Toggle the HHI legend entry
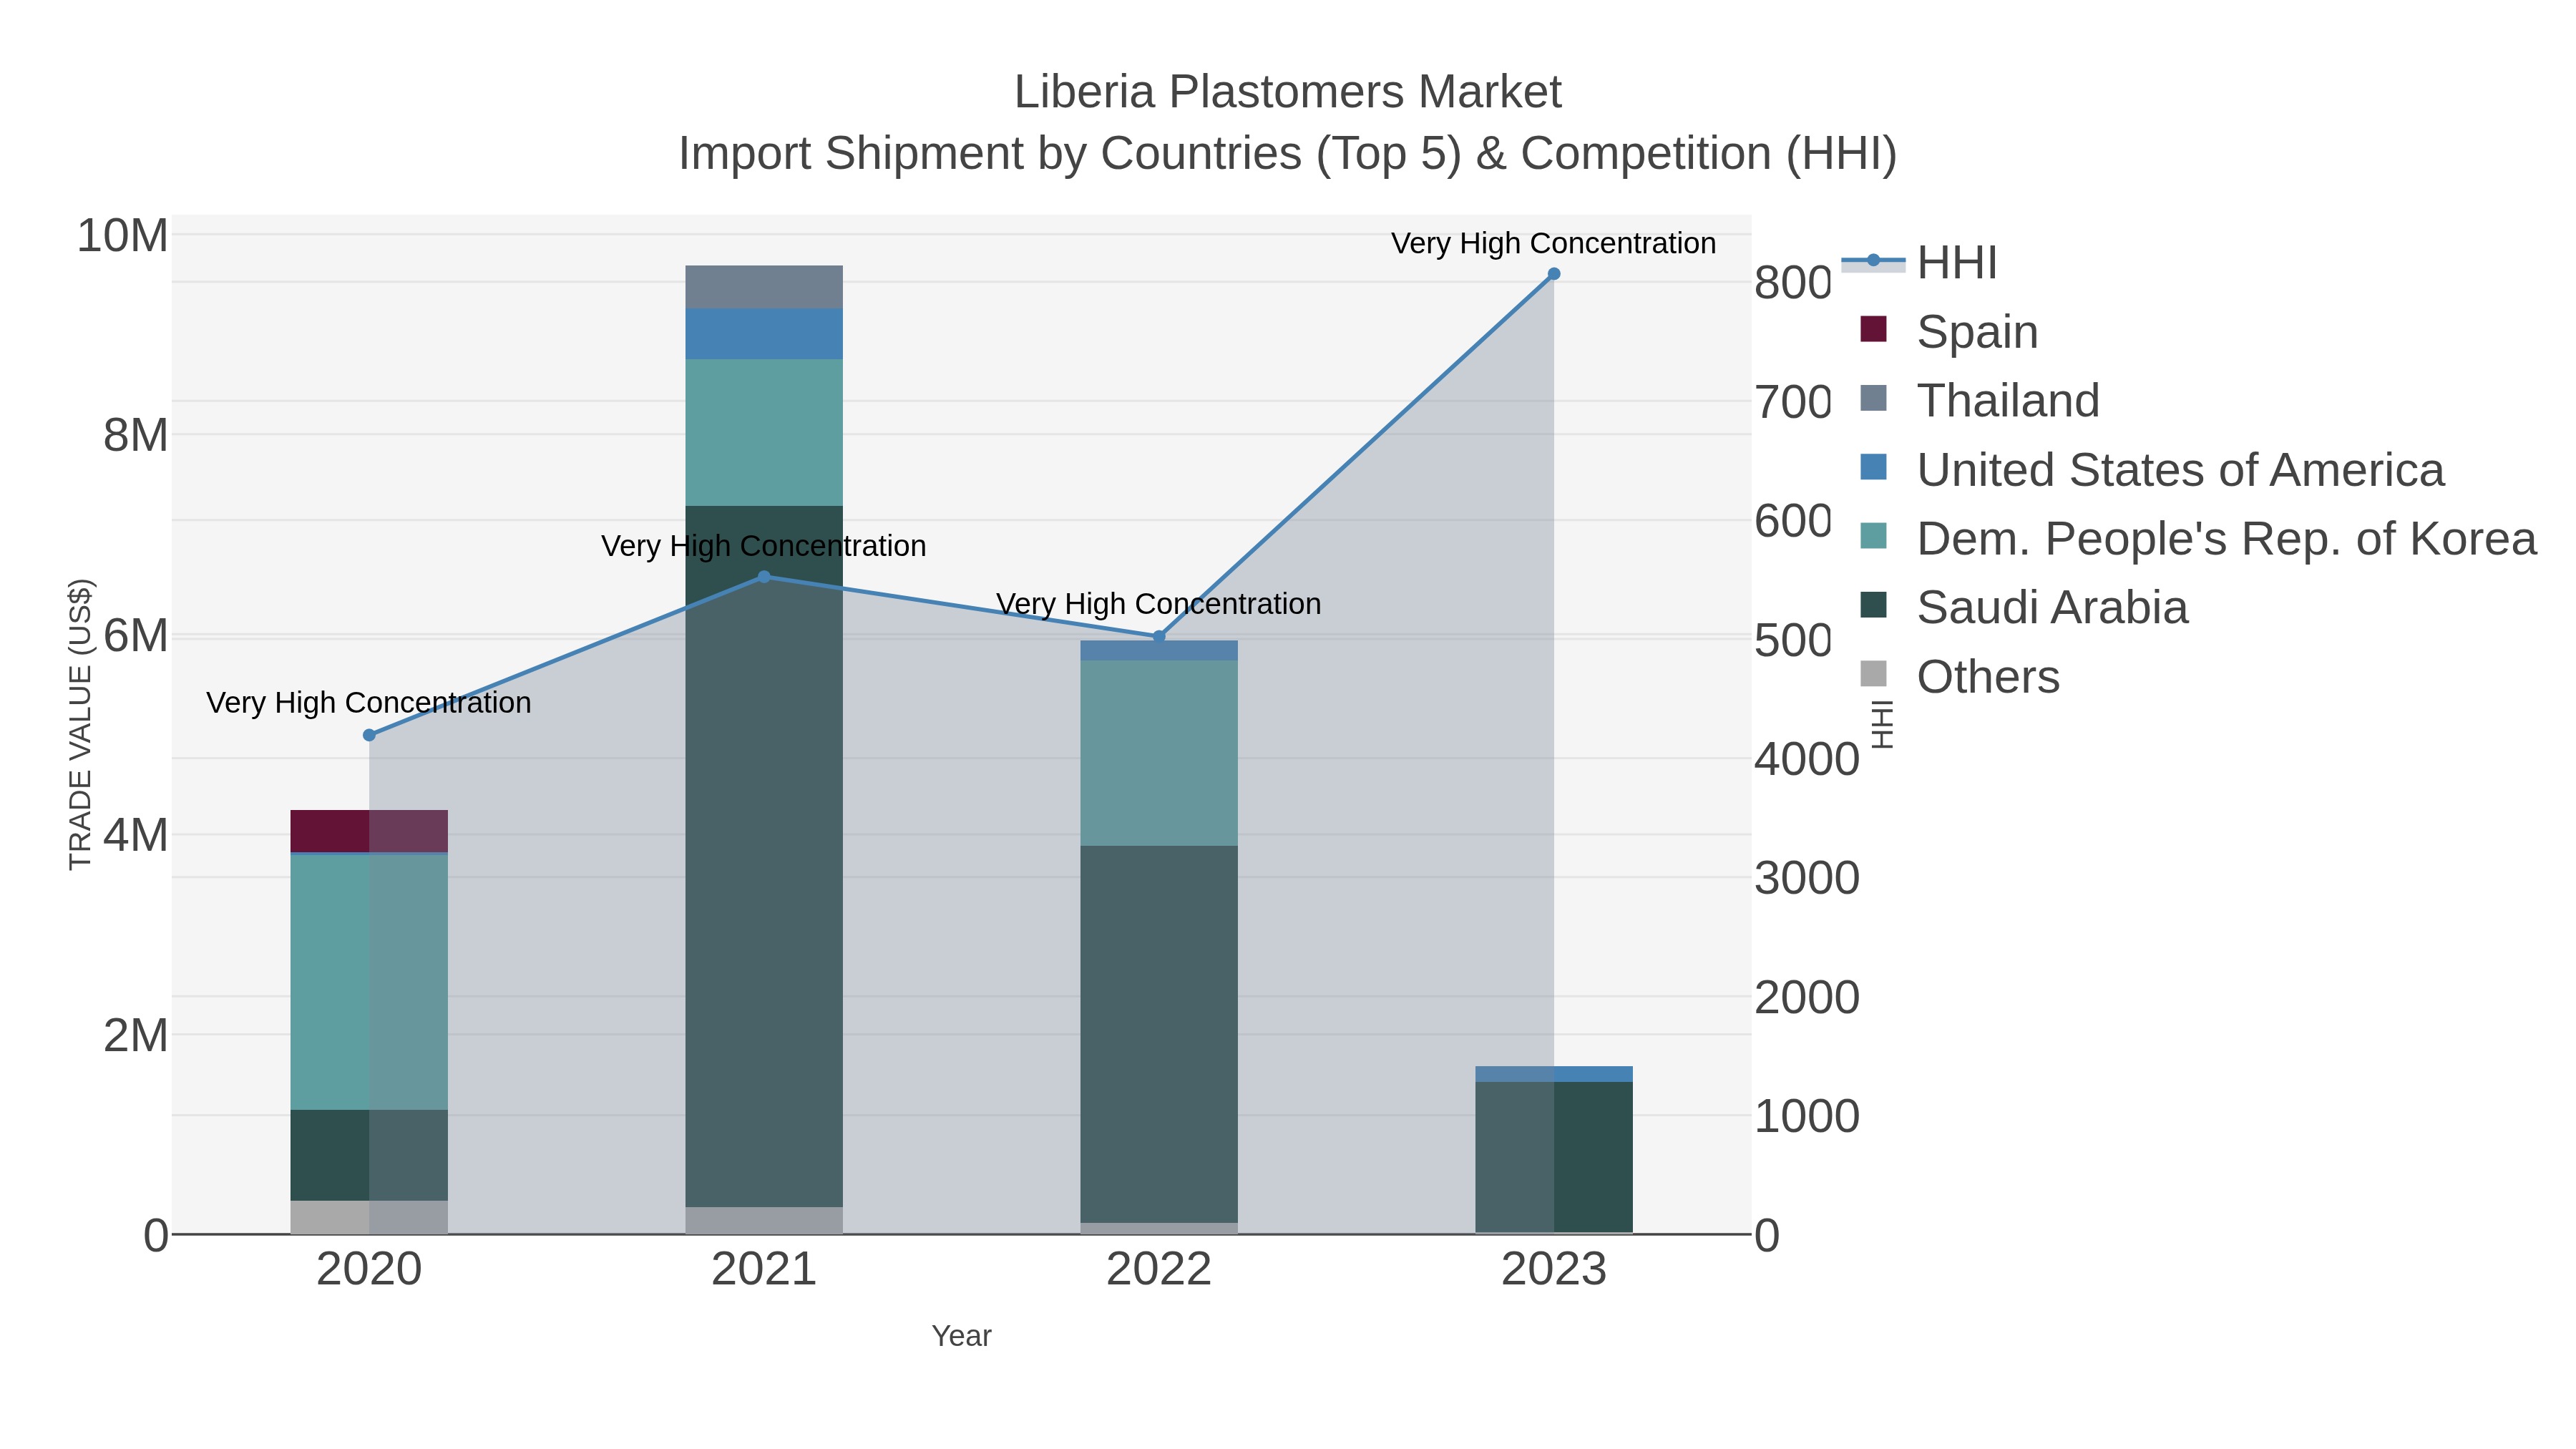2576x1449 pixels. (x=1920, y=262)
